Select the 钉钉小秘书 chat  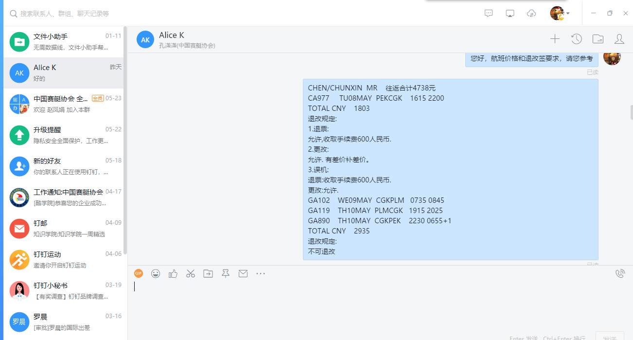pyautogui.click(x=65, y=291)
